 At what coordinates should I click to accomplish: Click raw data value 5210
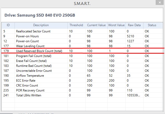[x=130, y=36]
